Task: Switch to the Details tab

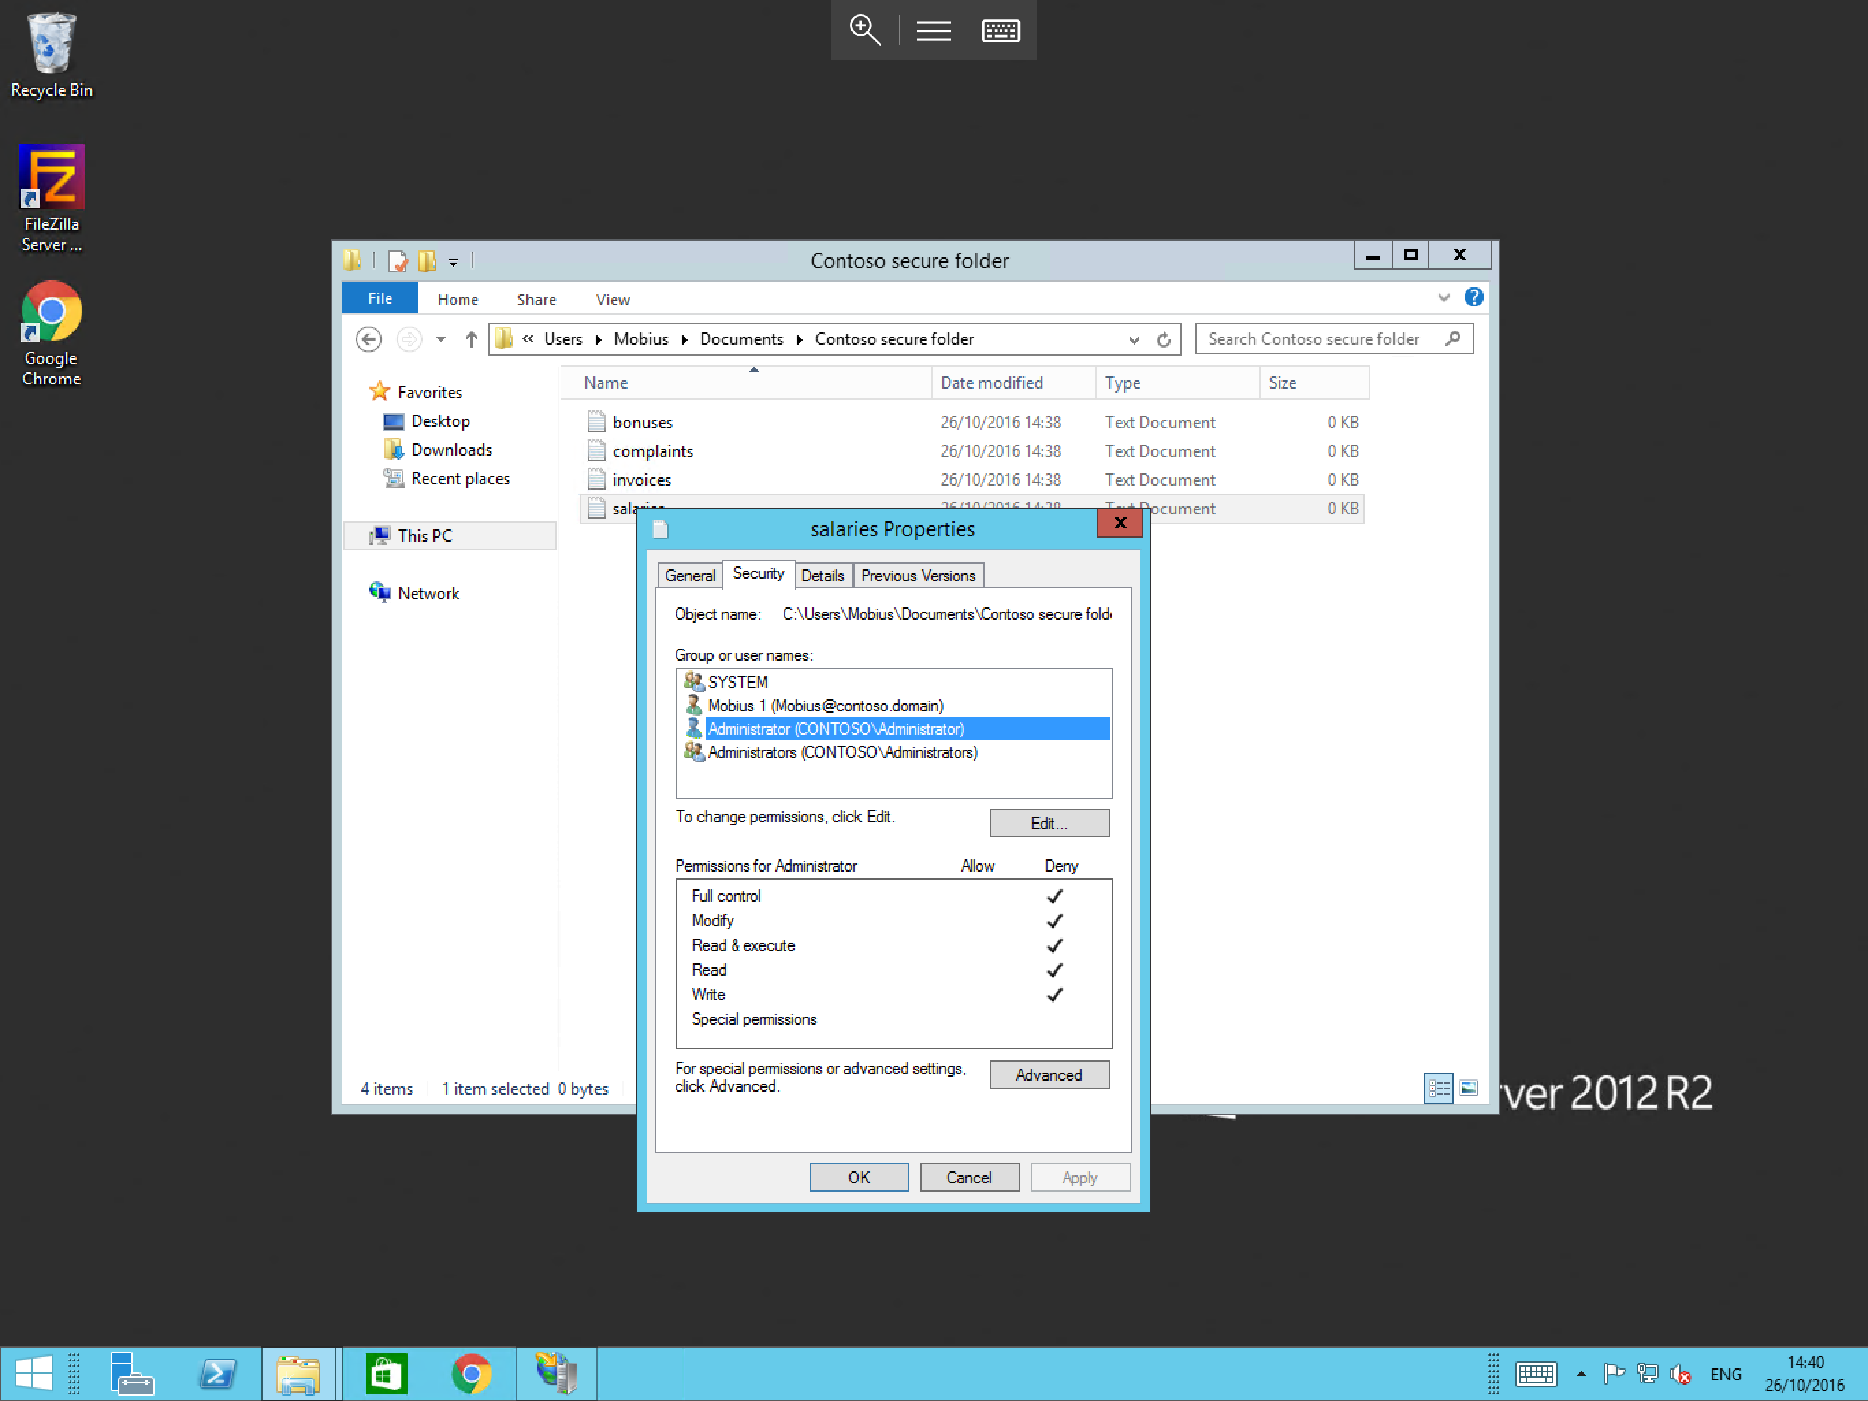Action: coord(822,575)
